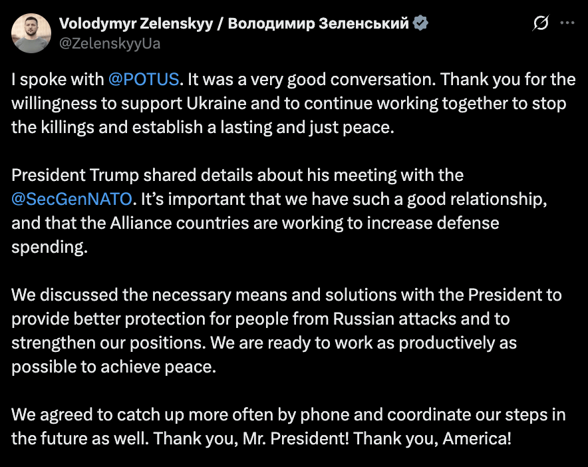Image resolution: width=588 pixels, height=467 pixels.
Task: Open the three-dot more options menu
Action: coord(567,23)
